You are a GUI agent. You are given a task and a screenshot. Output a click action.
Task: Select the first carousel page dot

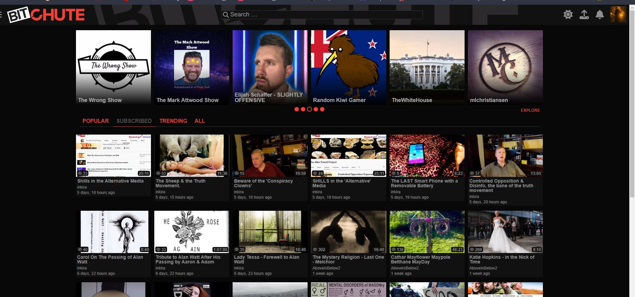[296, 109]
